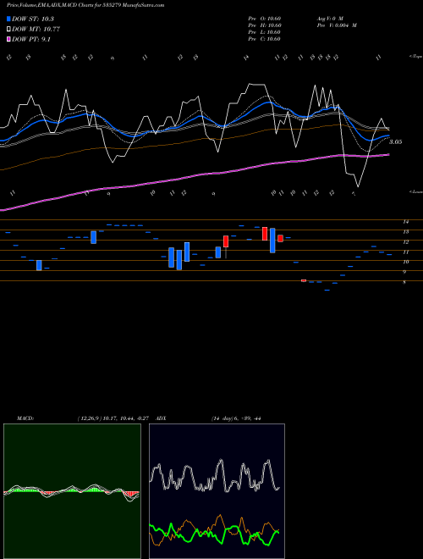
Task: Click the '<Lows' label beside the chart
Action: click(415, 191)
